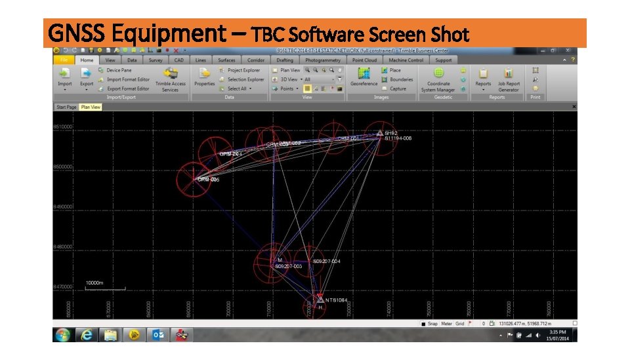Expand the 3D View dropdown arrow
This screenshot has height=354, width=630.
pos(301,79)
